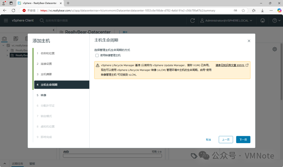This screenshot has width=283, height=167.
Task: Collapse the vc.reallybear tree node
Action: (x=3, y=46)
